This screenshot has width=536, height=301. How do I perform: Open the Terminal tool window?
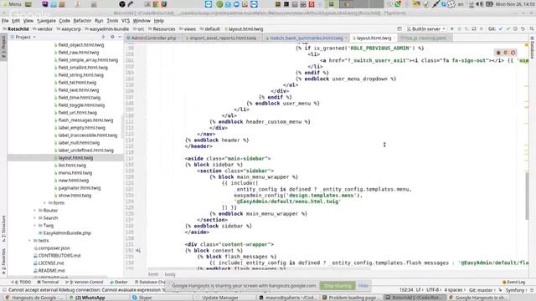pos(48,283)
